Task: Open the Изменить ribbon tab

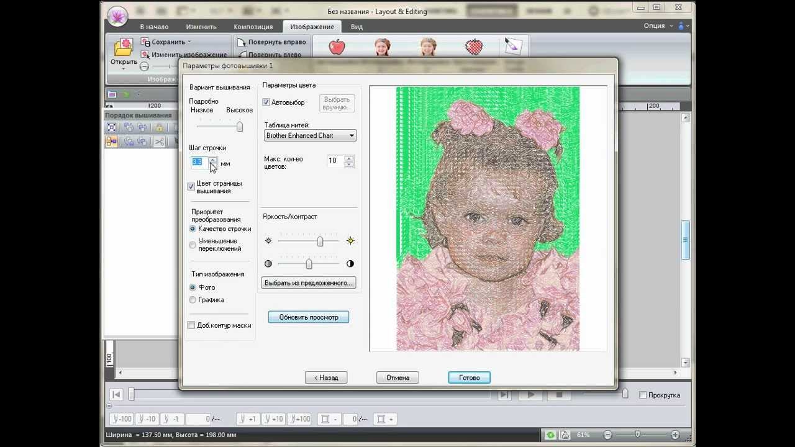Action: click(201, 27)
